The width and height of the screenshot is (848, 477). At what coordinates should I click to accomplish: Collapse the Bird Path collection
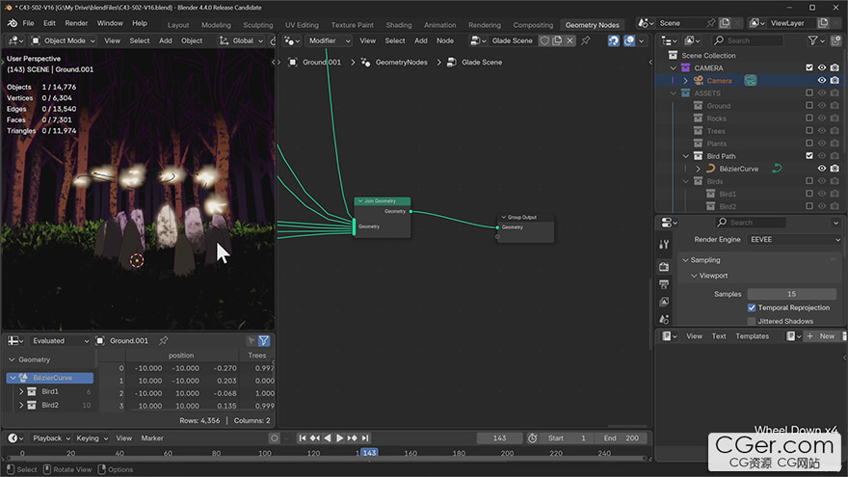click(686, 156)
